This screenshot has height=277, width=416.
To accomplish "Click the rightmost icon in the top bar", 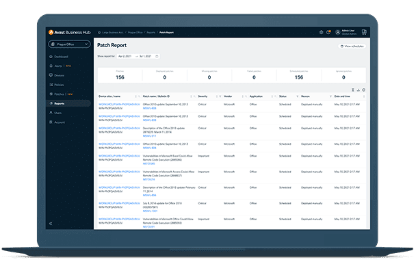I will (364, 32).
